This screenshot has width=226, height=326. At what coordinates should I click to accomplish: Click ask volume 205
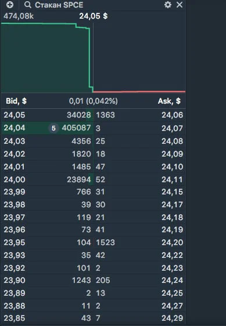tap(103, 280)
